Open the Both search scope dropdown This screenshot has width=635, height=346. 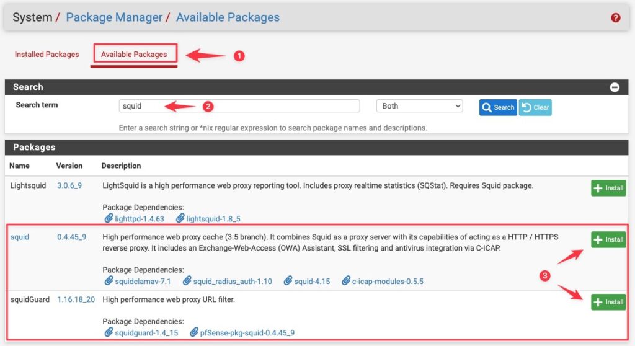point(420,106)
